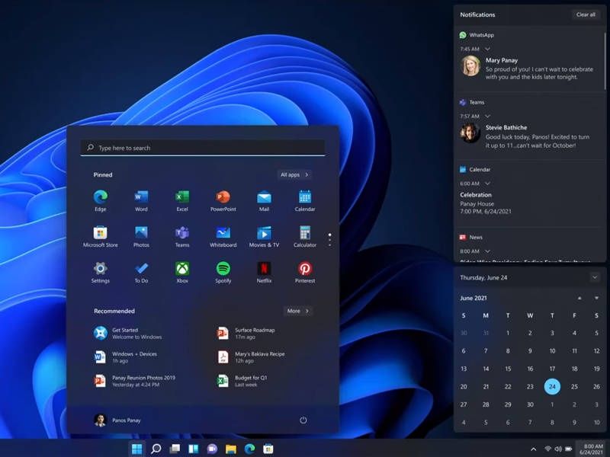Collapse the calendar panel via chevron
Viewport: 610px width, 457px height.
point(595,277)
